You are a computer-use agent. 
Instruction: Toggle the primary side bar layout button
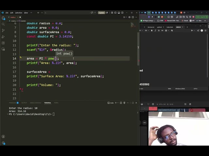coord(115,13)
